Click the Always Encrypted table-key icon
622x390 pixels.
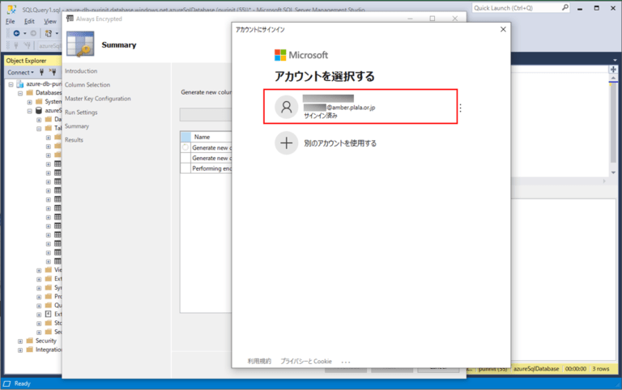click(80, 44)
